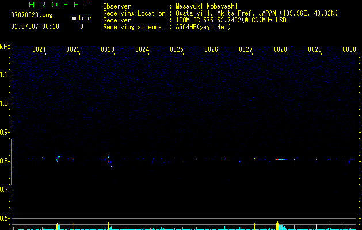Select ICOM IC-575 53.7492 MHz receiver text

[x=231, y=20]
